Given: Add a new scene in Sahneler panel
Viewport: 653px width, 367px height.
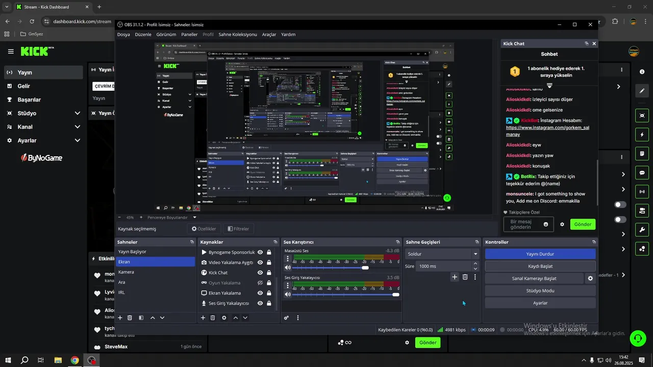Looking at the screenshot, I should point(120,318).
